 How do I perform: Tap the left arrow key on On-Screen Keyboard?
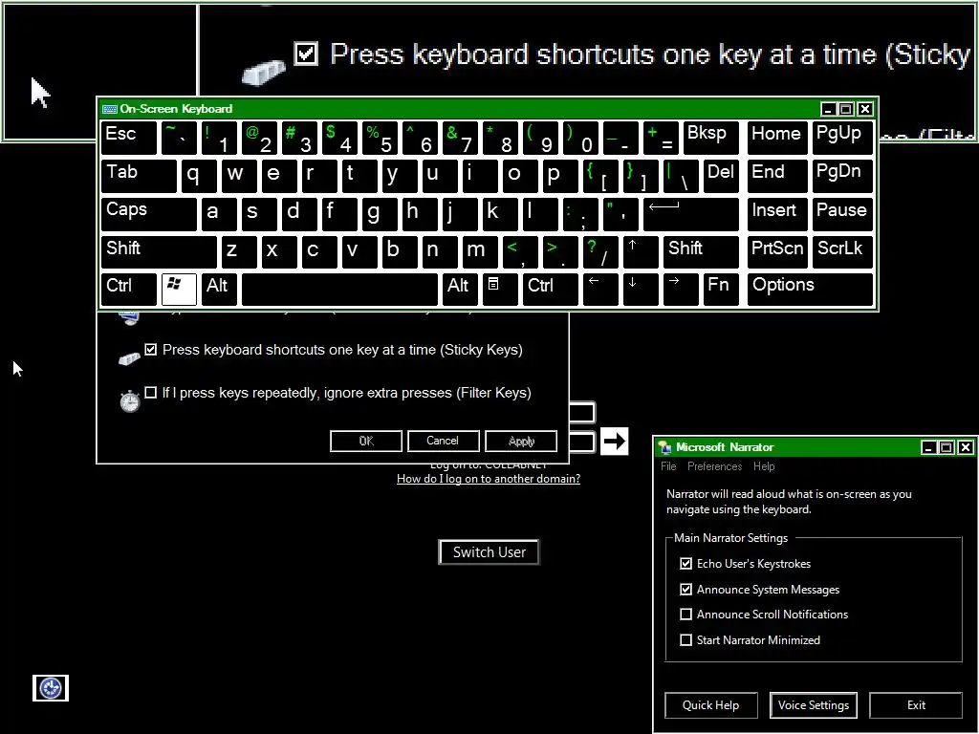click(x=600, y=289)
